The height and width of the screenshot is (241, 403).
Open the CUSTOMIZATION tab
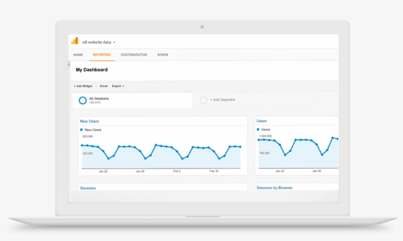coord(134,54)
